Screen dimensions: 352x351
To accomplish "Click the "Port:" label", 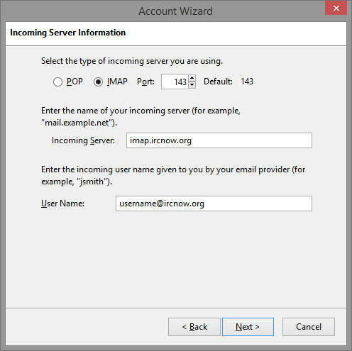I will [145, 82].
